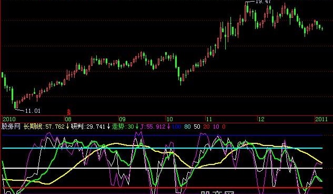Select the 08 month label on the time axis

click(68, 119)
